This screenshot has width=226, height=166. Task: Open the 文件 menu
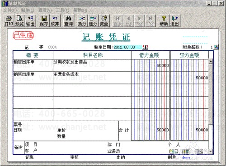10,10
